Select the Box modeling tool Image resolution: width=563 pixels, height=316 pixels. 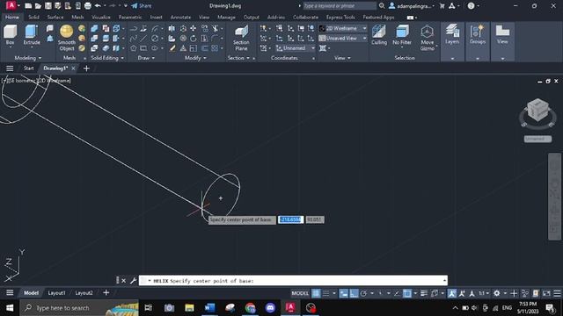coord(10,35)
